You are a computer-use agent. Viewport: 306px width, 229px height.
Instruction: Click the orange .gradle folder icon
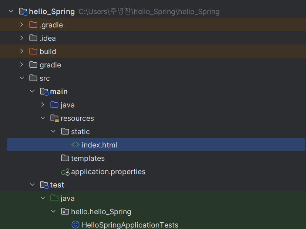pos(33,25)
